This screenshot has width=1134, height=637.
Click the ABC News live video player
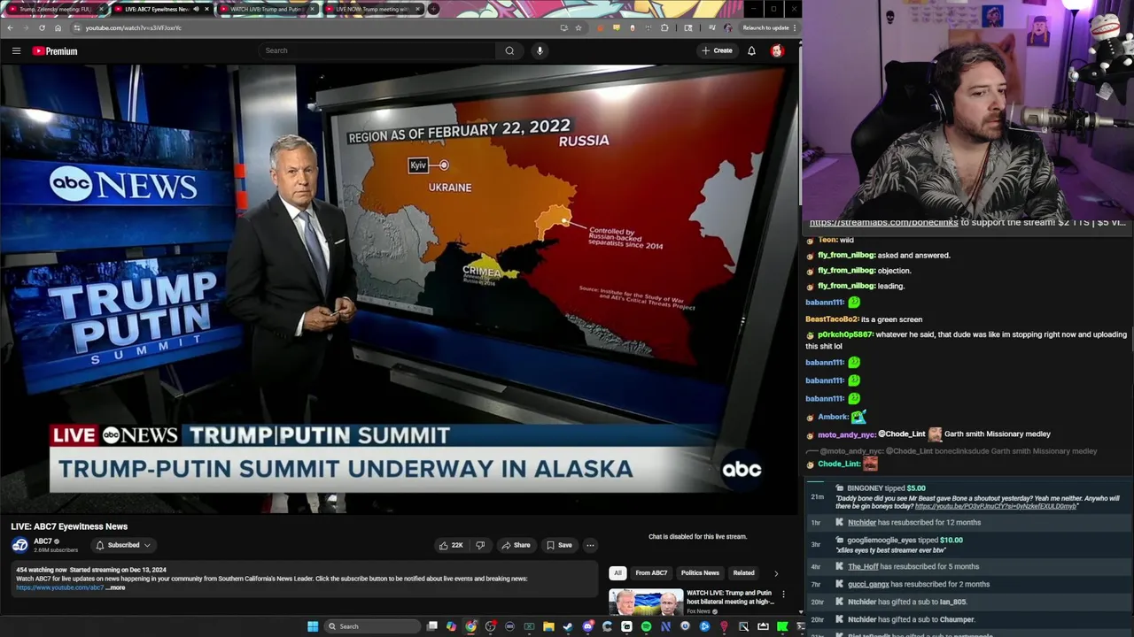tap(400, 289)
